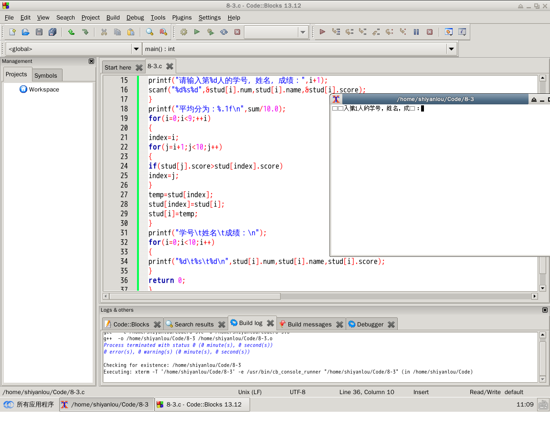Image resolution: width=550 pixels, height=427 pixels.
Task: Close the Build log tab
Action: coord(270,323)
